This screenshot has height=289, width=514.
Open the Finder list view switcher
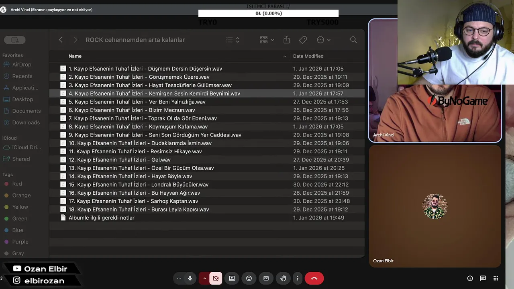pyautogui.click(x=233, y=40)
